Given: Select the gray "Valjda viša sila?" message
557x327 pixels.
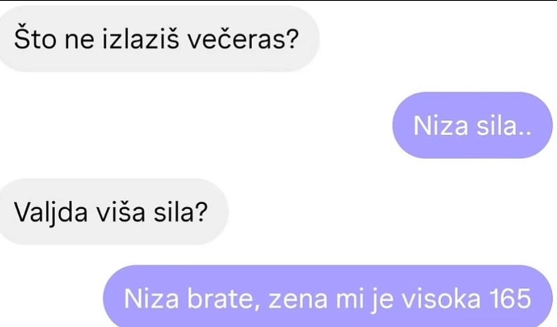Looking at the screenshot, I should pos(113,212).
